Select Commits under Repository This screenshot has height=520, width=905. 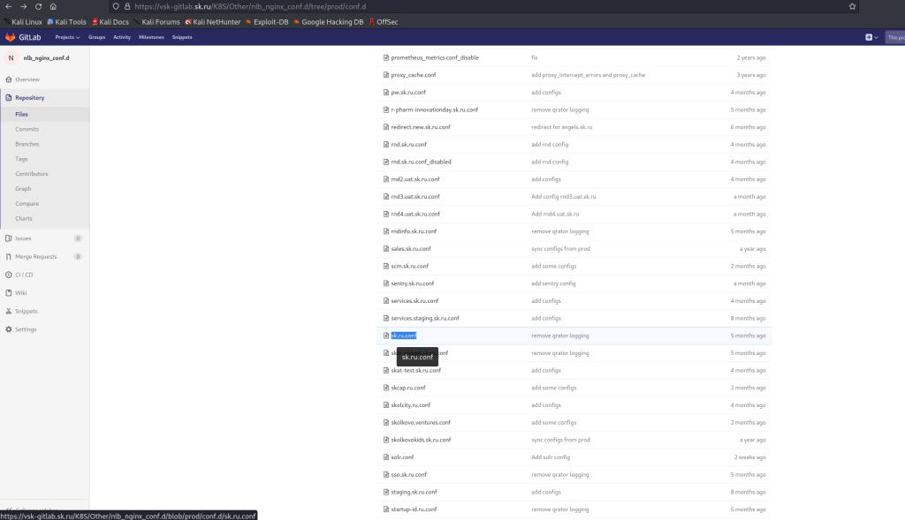tap(27, 129)
